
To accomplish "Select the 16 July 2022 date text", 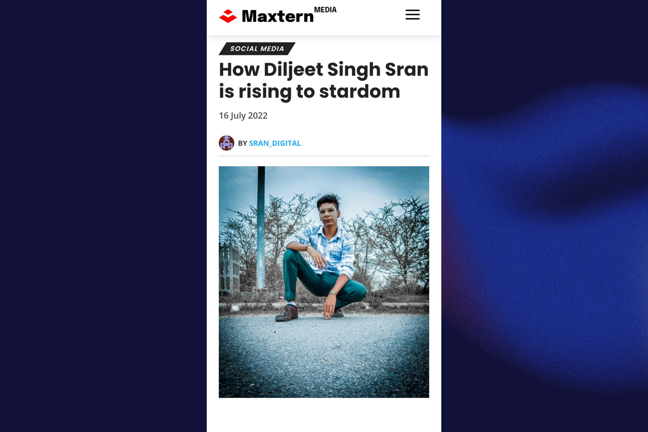I will (x=243, y=115).
